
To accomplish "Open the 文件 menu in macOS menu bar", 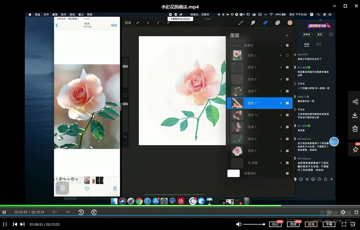I will tap(46, 14).
